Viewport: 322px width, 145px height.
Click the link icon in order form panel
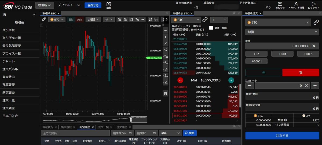[316, 23]
